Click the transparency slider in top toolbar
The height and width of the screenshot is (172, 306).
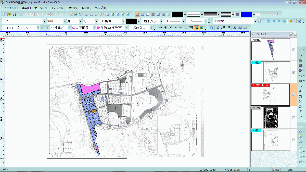267,14
